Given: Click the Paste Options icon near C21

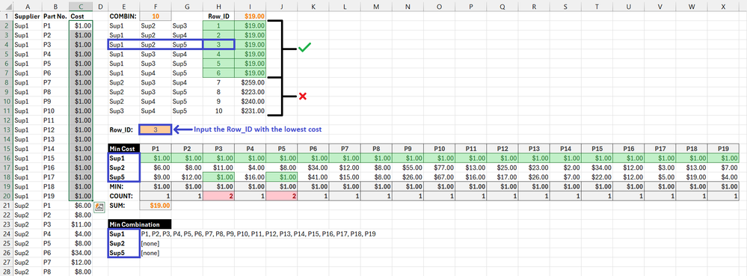Looking at the screenshot, I should [99, 206].
